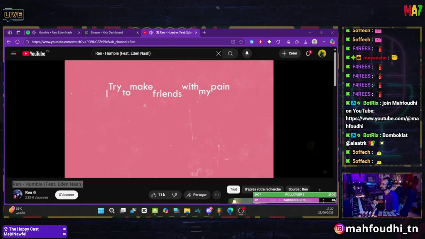The height and width of the screenshot is (239, 425).
Task: Open the Copilot sidebar in Edge
Action: pyautogui.click(x=332, y=42)
